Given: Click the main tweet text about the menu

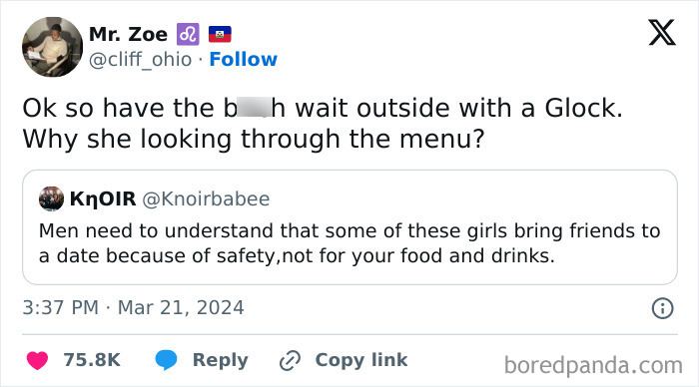Looking at the screenshot, I should click(323, 124).
